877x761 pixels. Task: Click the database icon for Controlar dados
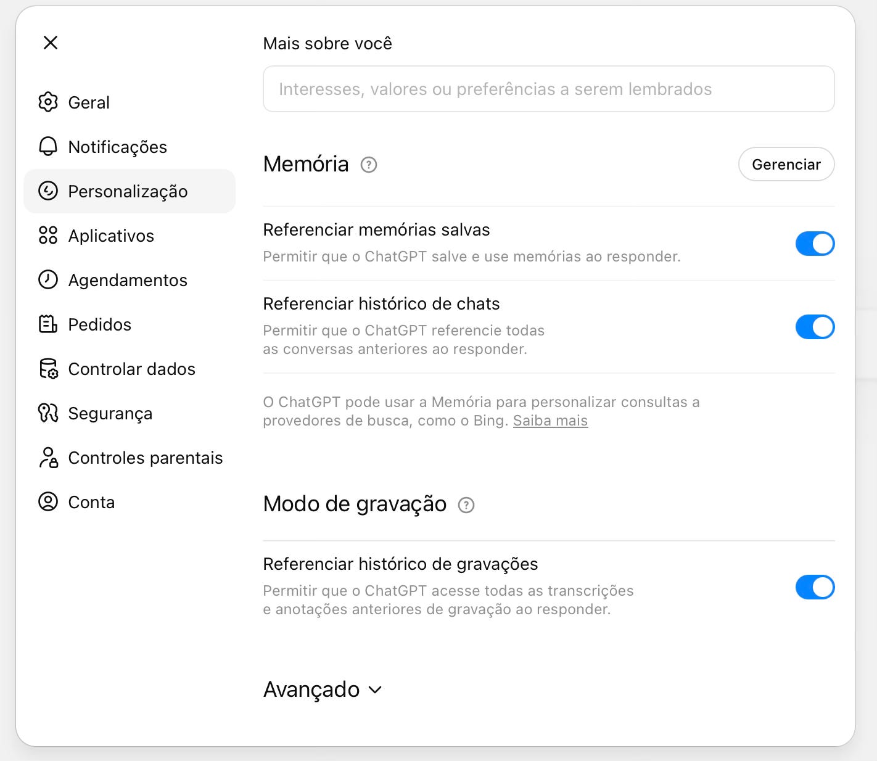[48, 369]
